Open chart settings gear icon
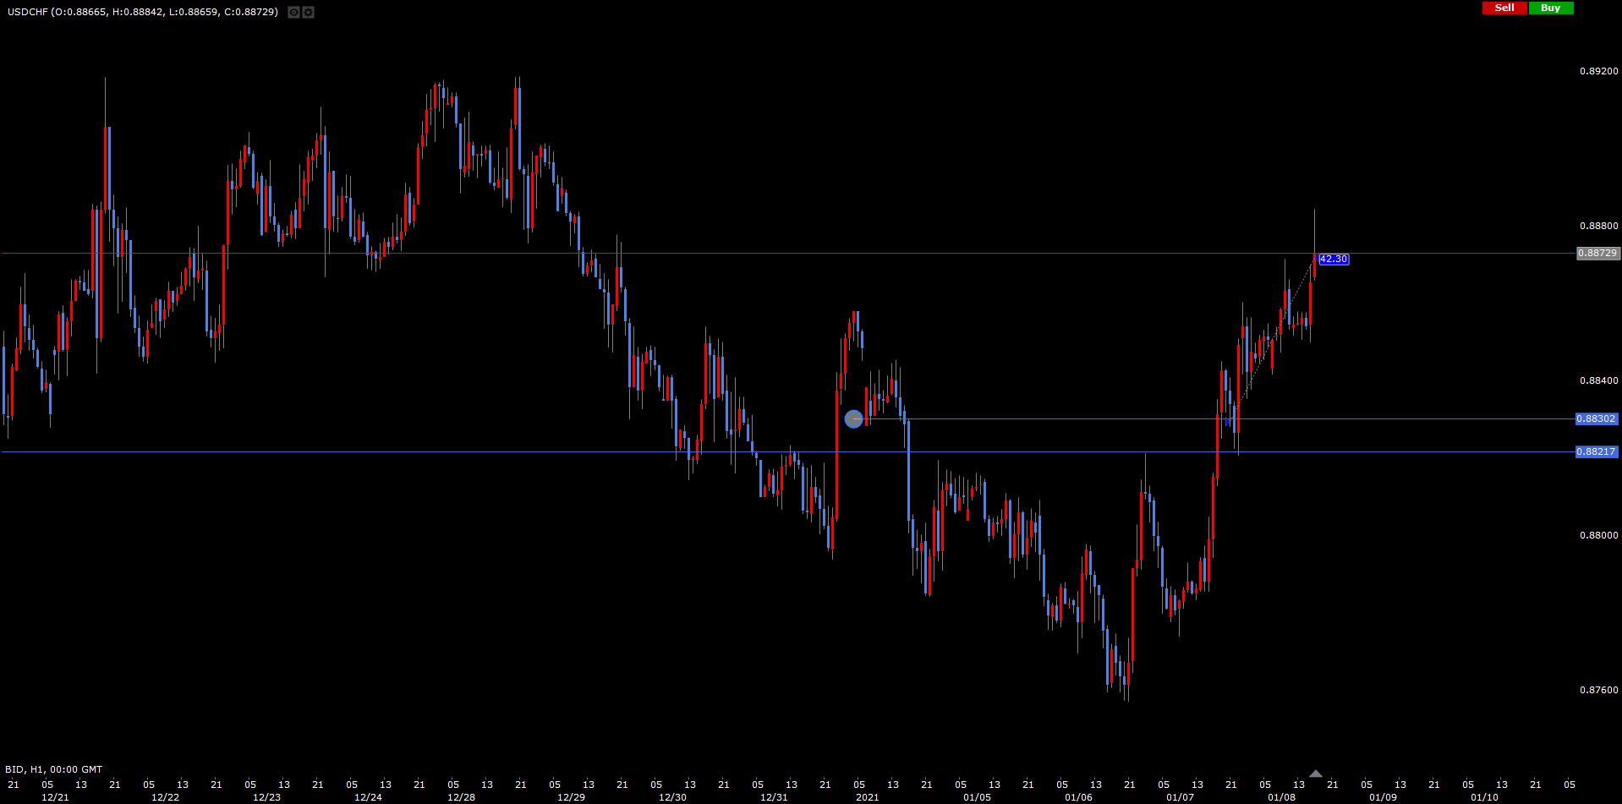 [309, 13]
